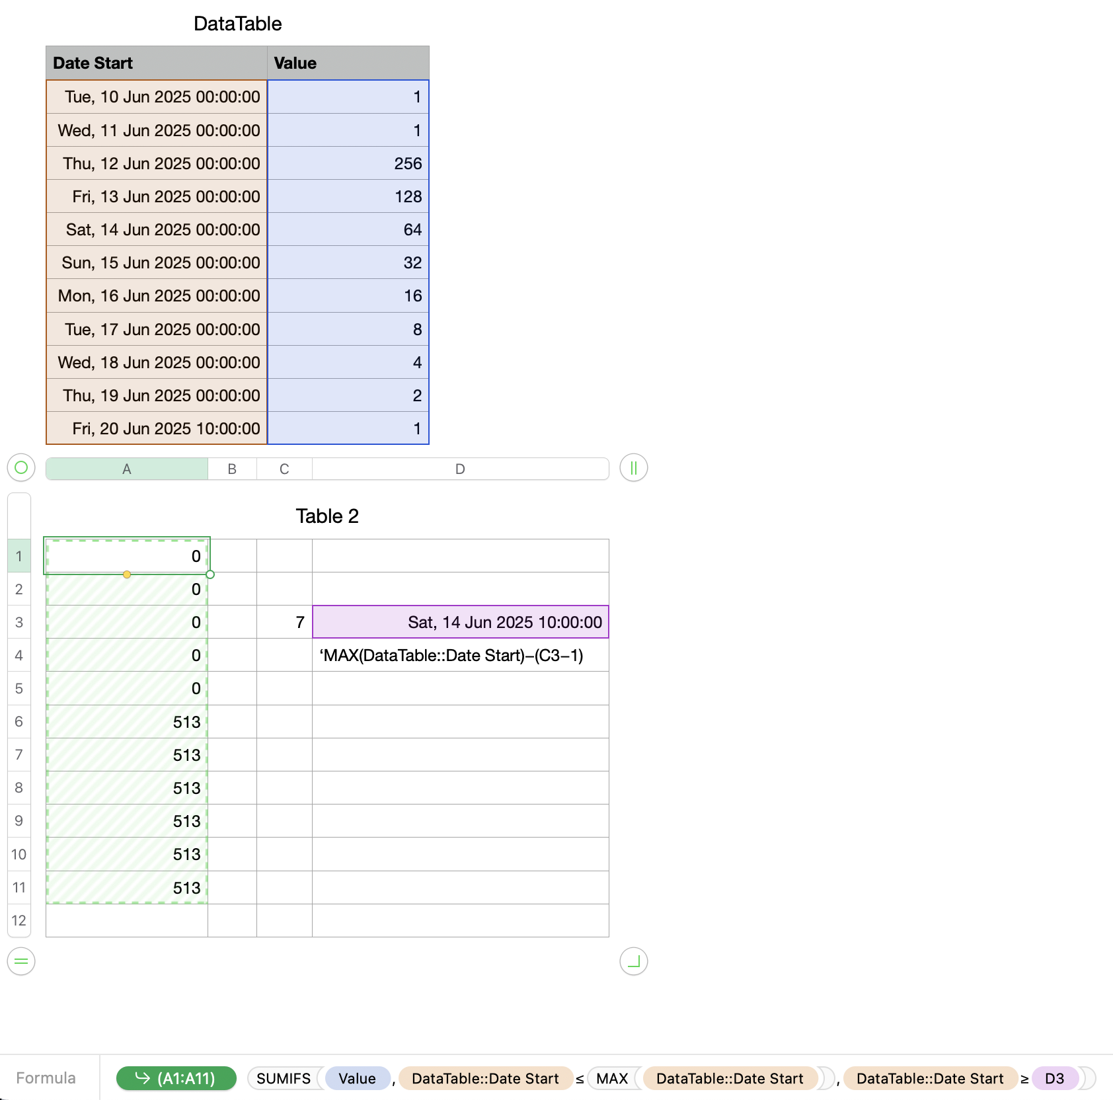Click the value cell for Wed, 18 Jun
1113x1100 pixels.
[348, 362]
